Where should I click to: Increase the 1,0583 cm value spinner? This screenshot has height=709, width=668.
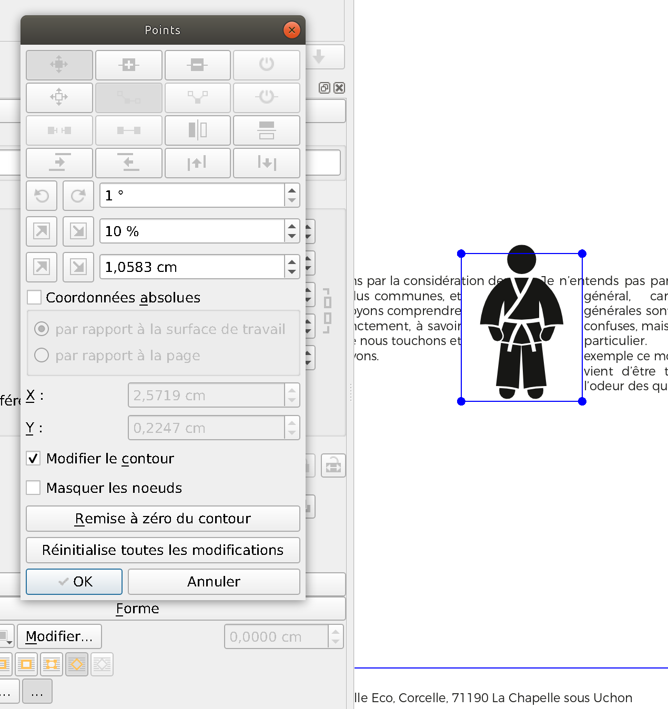pyautogui.click(x=292, y=262)
